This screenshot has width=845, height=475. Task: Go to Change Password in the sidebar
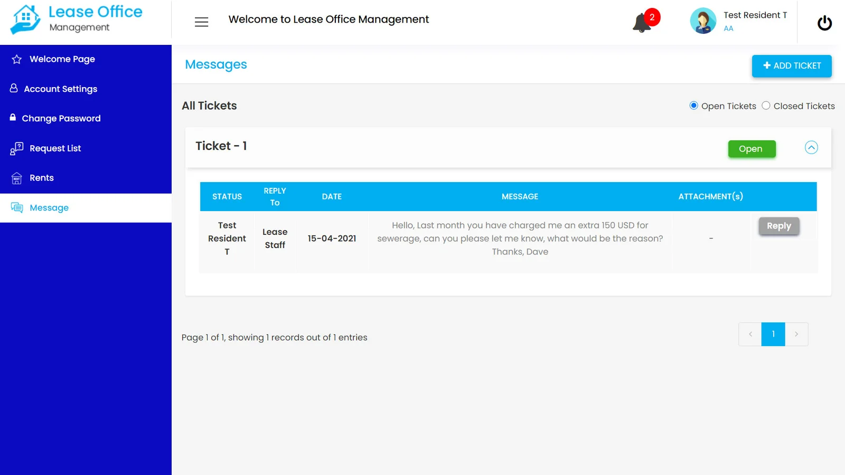tap(86, 118)
